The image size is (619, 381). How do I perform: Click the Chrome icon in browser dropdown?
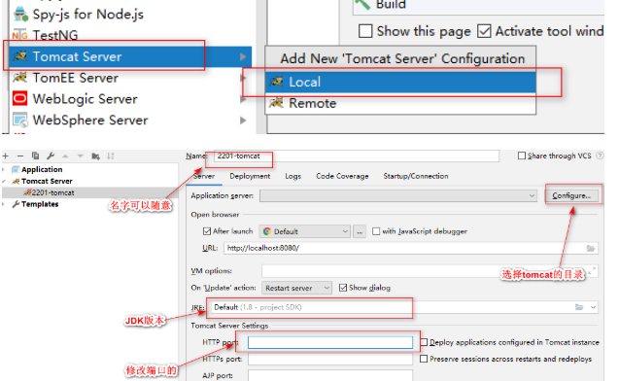point(267,231)
